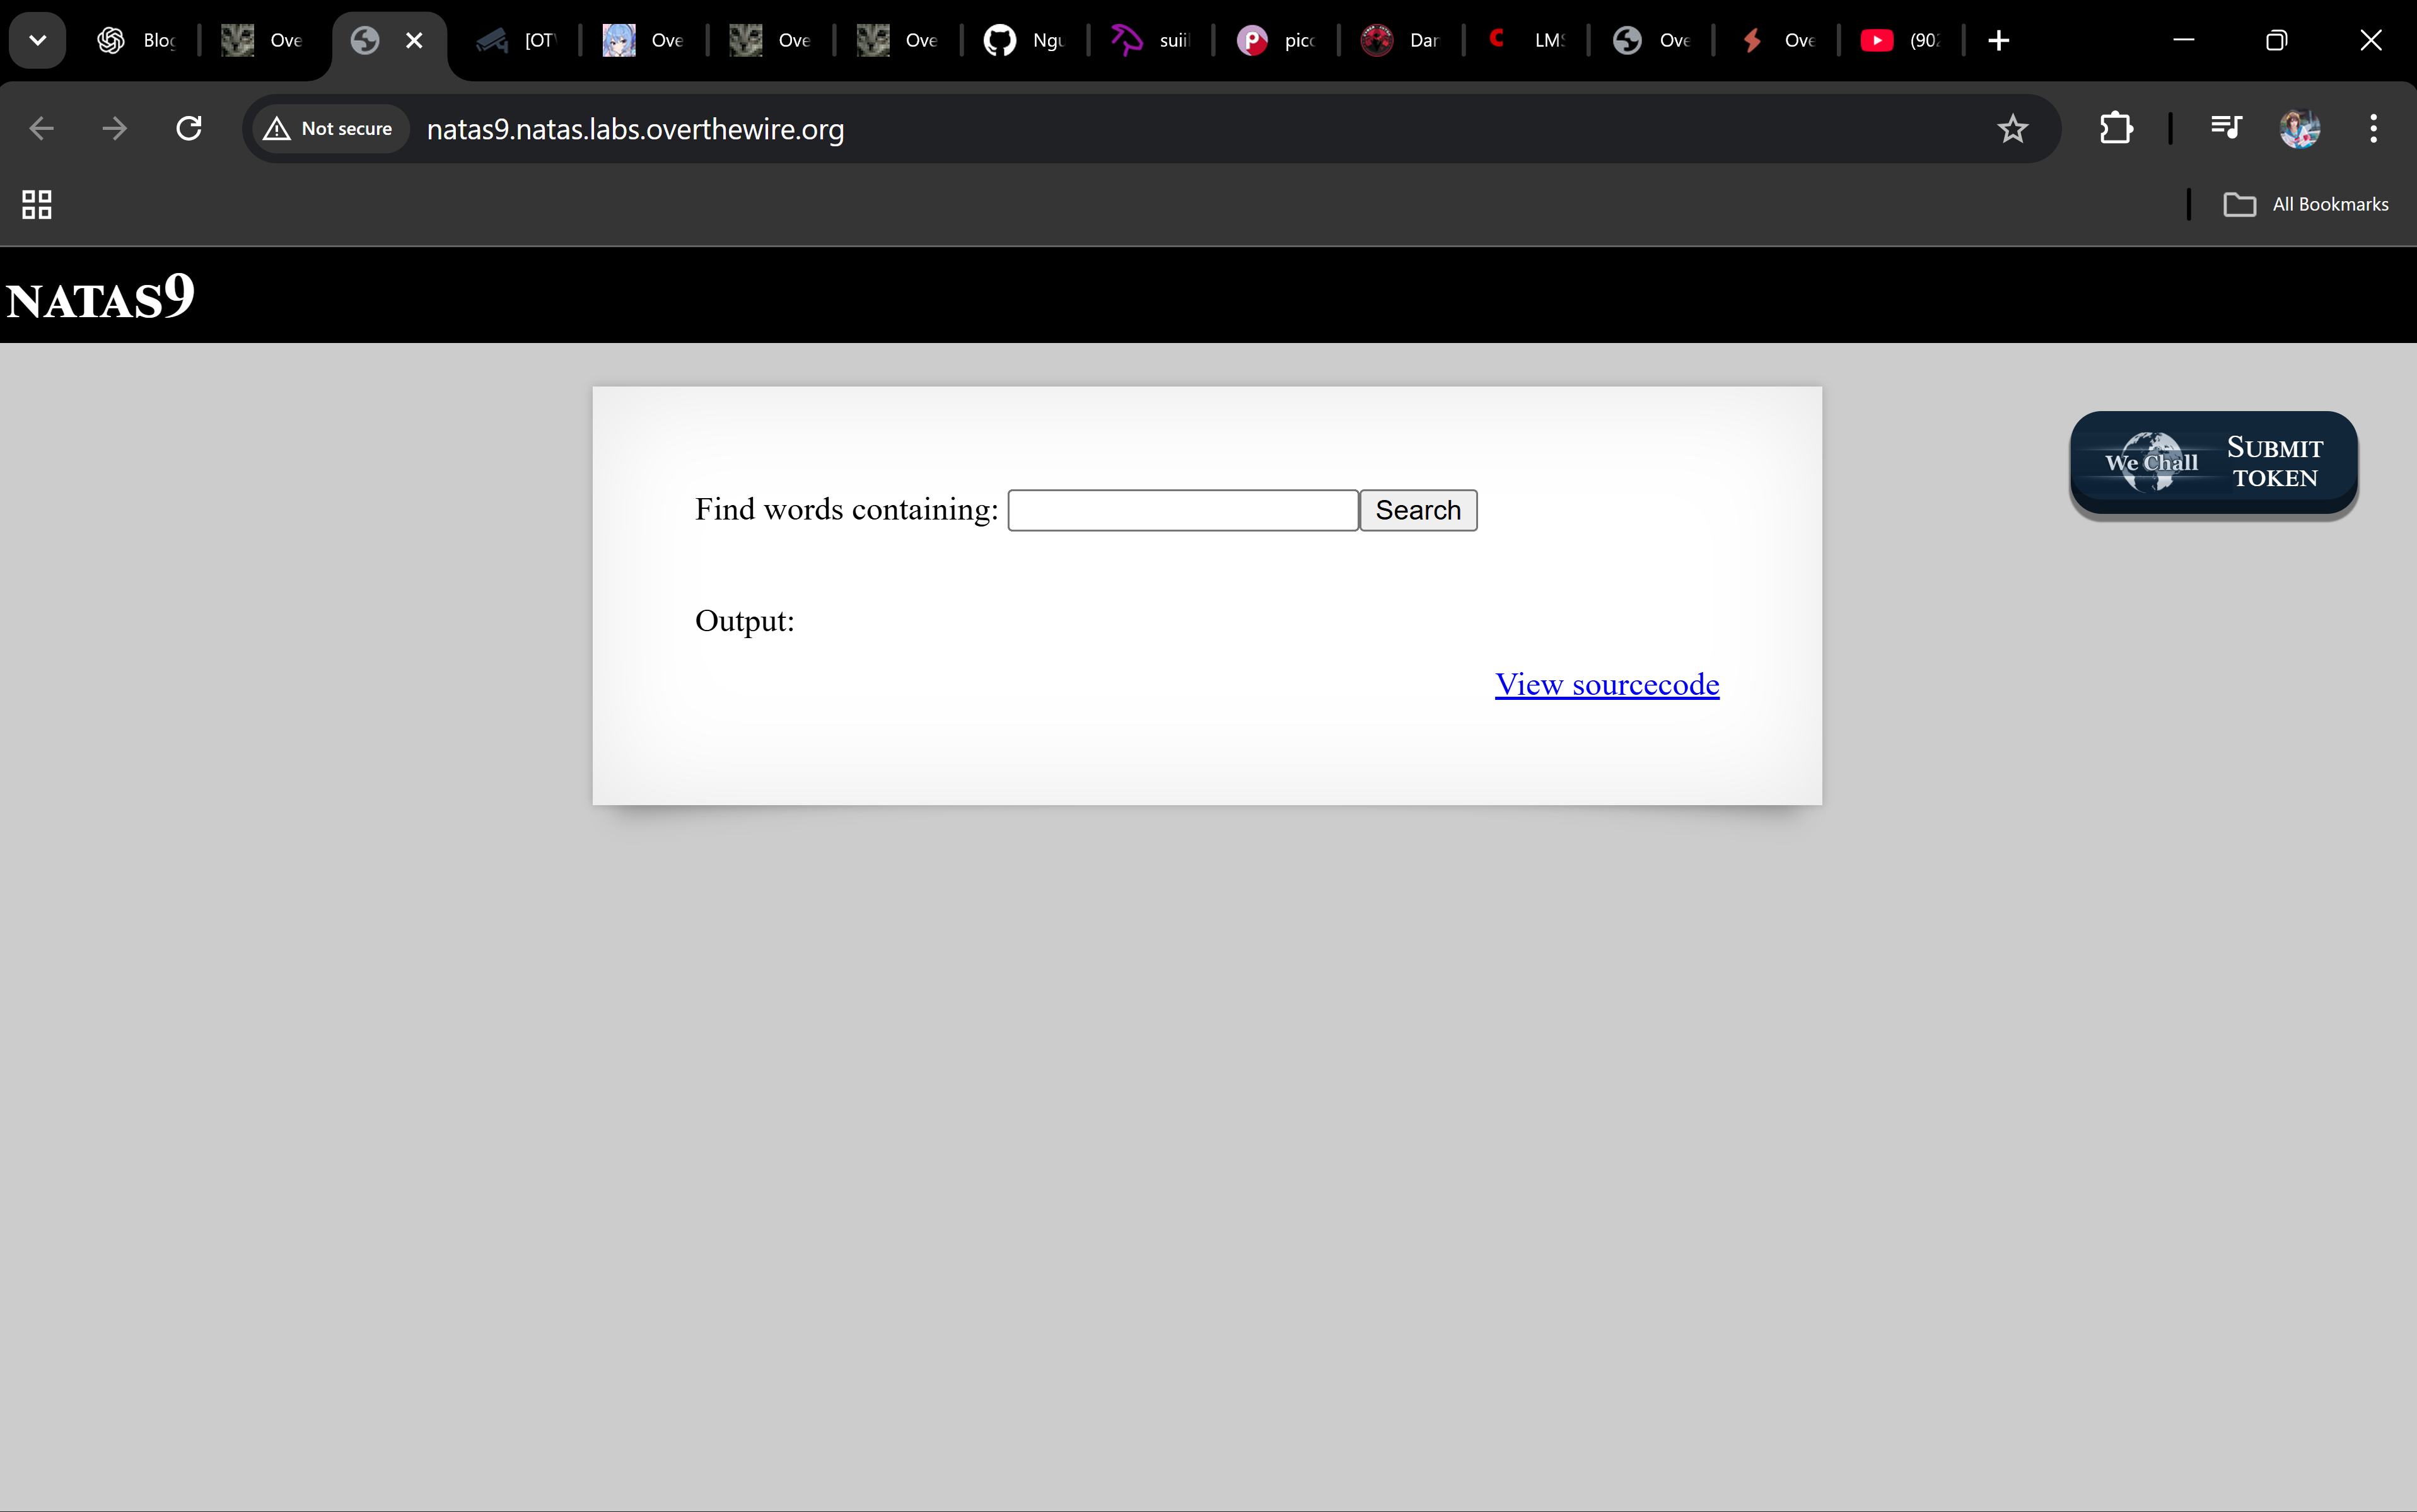Click the Not secure site info chip

329,129
